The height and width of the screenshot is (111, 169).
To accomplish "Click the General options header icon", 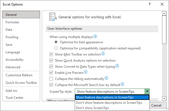I will click(x=53, y=17).
